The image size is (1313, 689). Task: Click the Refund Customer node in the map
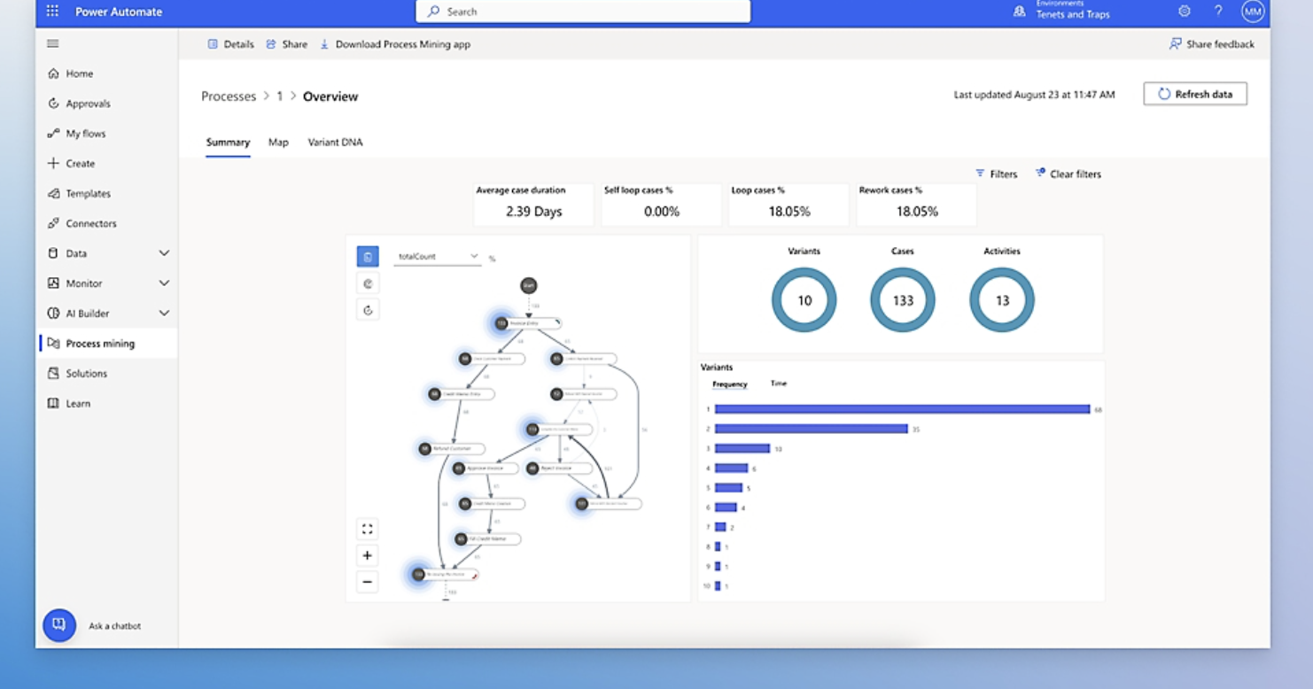(454, 449)
